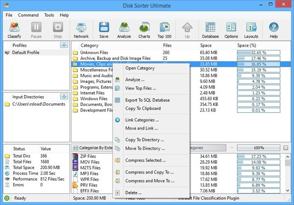The width and height of the screenshot is (294, 205).
Task: Click the Classify toolbar icon
Action: pyautogui.click(x=14, y=29)
